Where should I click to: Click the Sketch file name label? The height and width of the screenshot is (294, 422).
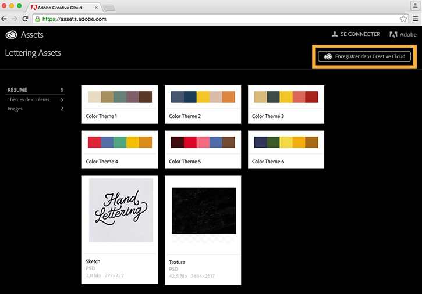pyautogui.click(x=93, y=261)
